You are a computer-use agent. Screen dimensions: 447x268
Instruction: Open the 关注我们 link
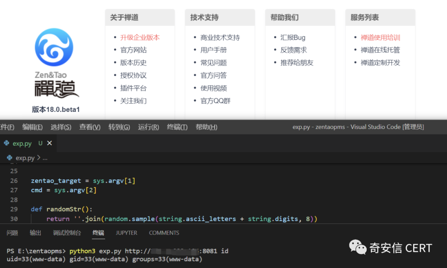pyautogui.click(x=133, y=101)
